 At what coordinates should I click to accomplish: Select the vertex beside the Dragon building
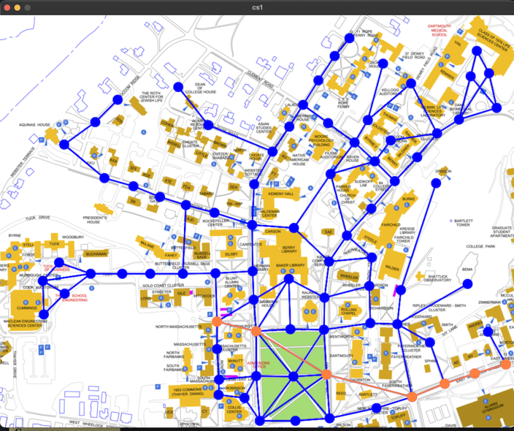436,183
